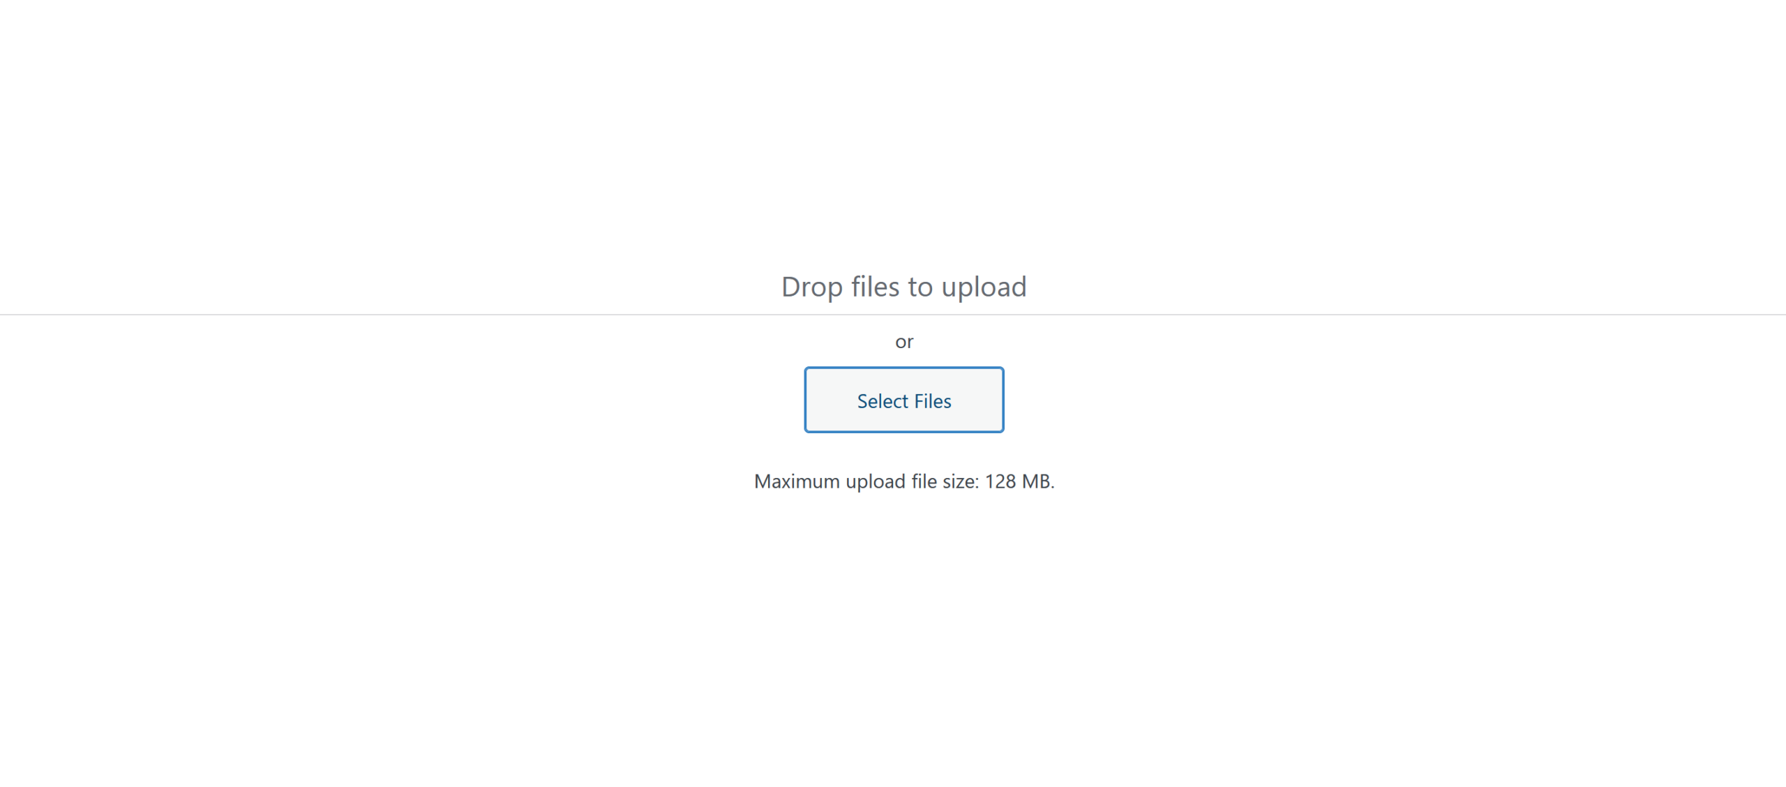Click the word 'Drop' in the heading
Image resolution: width=1786 pixels, height=787 pixels.
click(812, 287)
